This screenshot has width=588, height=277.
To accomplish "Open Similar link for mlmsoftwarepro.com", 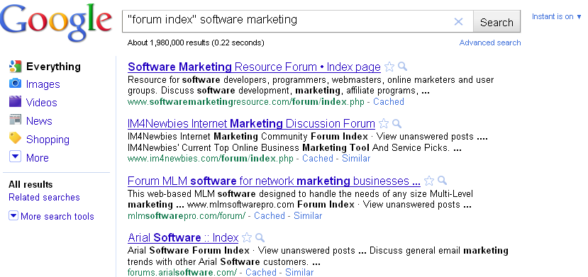I will [308, 215].
